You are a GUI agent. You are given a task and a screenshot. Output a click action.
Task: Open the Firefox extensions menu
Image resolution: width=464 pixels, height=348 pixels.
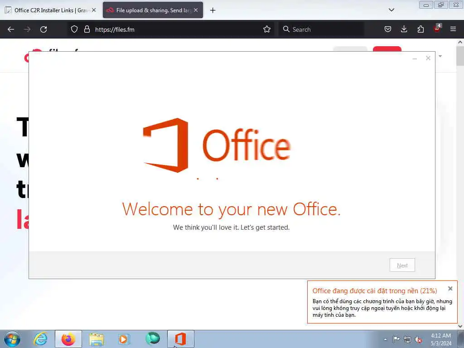pos(420,29)
